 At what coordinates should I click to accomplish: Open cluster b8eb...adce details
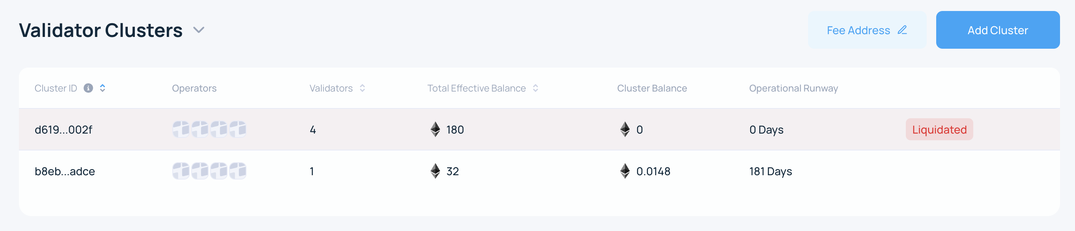pos(65,171)
